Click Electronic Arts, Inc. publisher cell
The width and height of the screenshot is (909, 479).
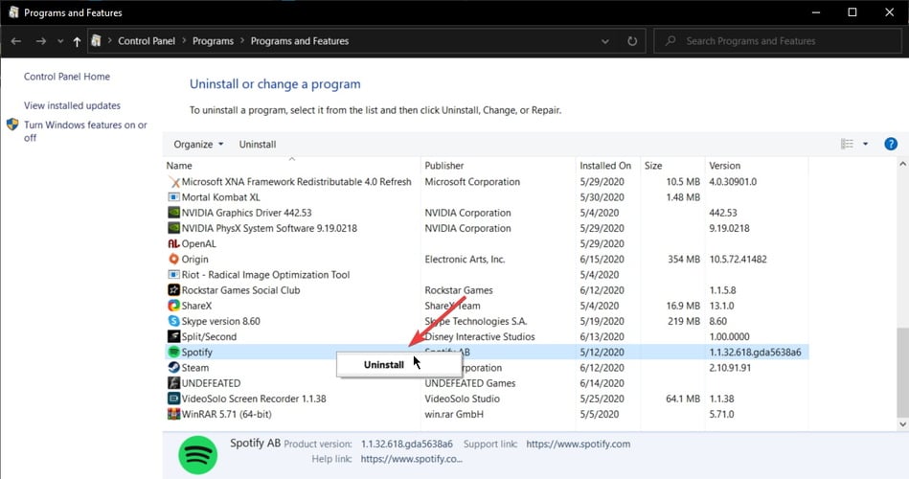coord(465,260)
